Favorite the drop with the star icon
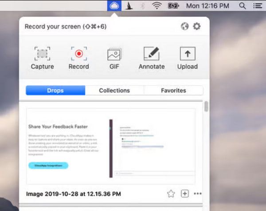Image resolution: width=266 pixels, height=211 pixels. coord(171,194)
